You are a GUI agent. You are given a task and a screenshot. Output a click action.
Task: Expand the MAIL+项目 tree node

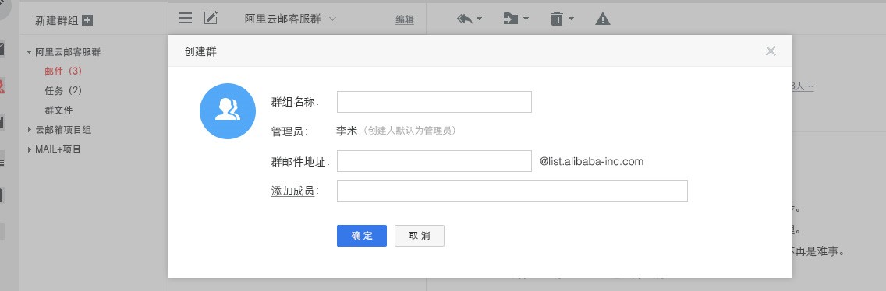30,149
